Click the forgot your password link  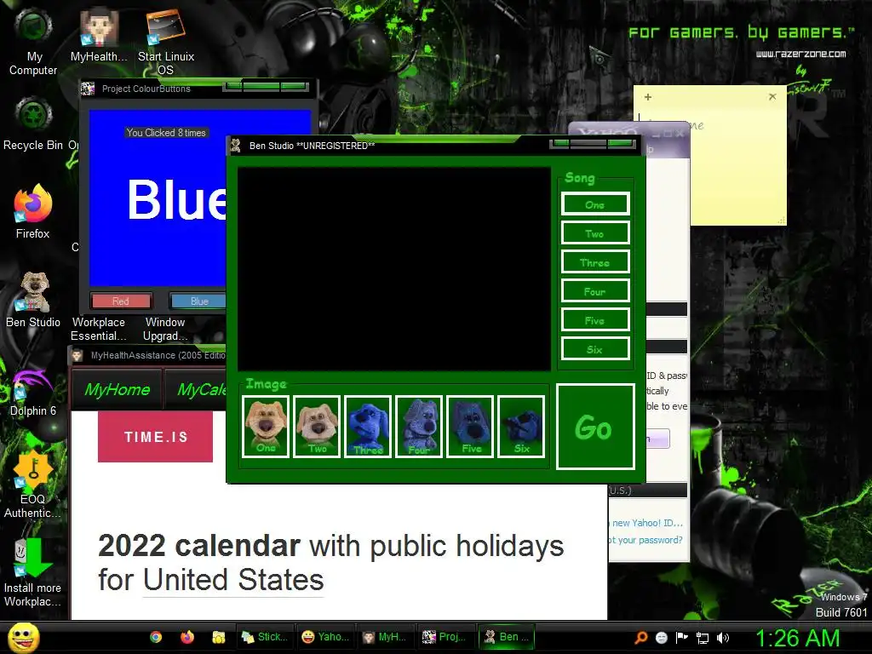point(646,540)
